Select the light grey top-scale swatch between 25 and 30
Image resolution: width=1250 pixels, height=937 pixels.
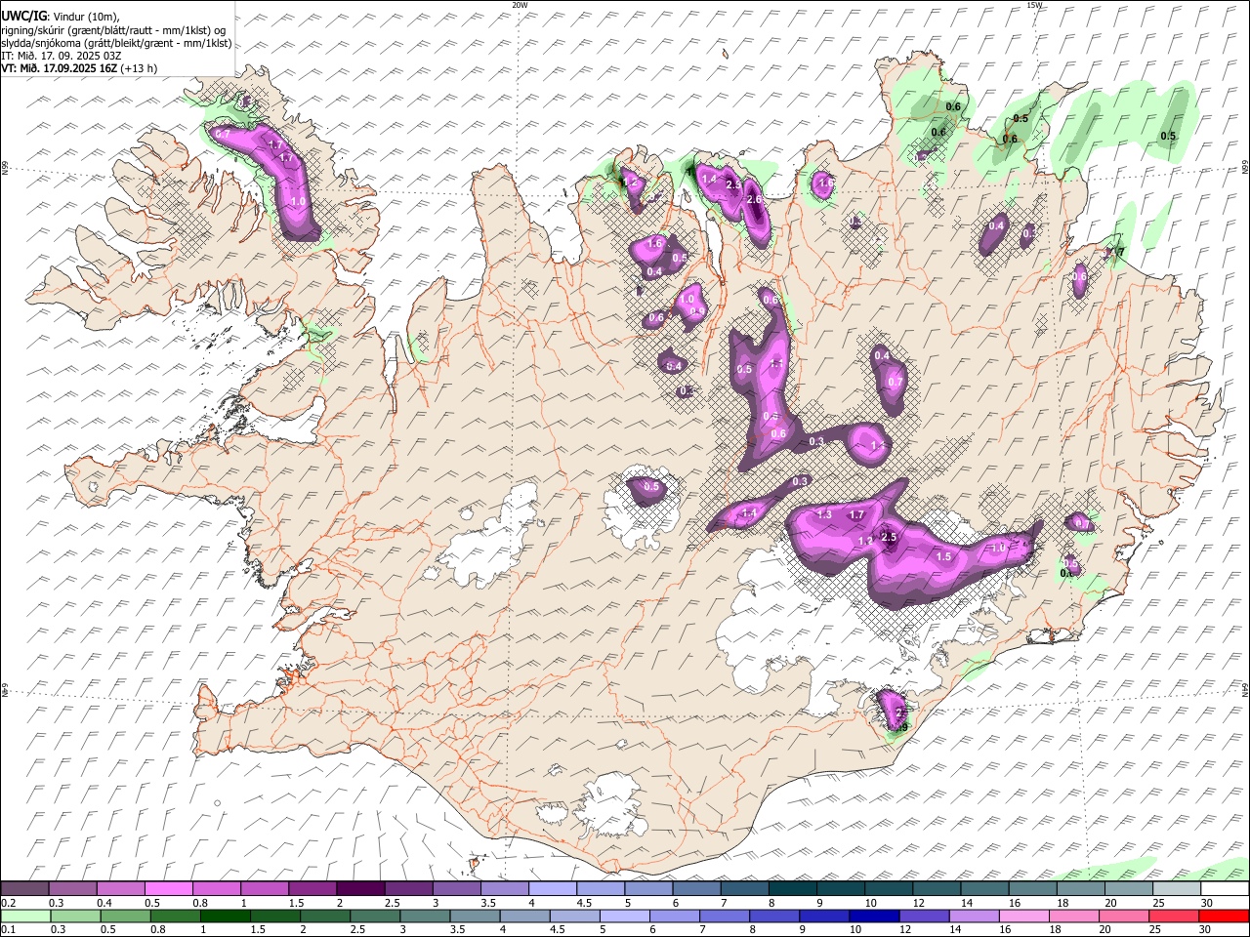coord(1176,889)
